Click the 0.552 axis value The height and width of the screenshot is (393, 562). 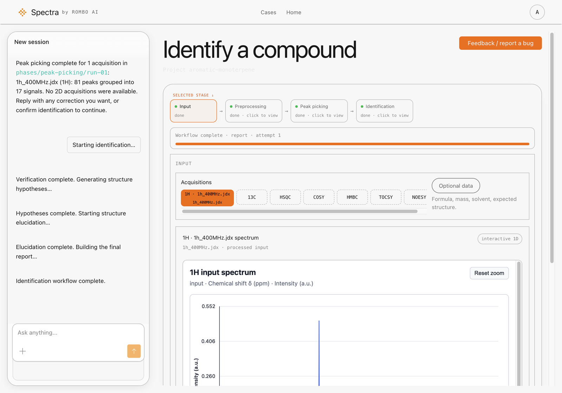point(208,306)
